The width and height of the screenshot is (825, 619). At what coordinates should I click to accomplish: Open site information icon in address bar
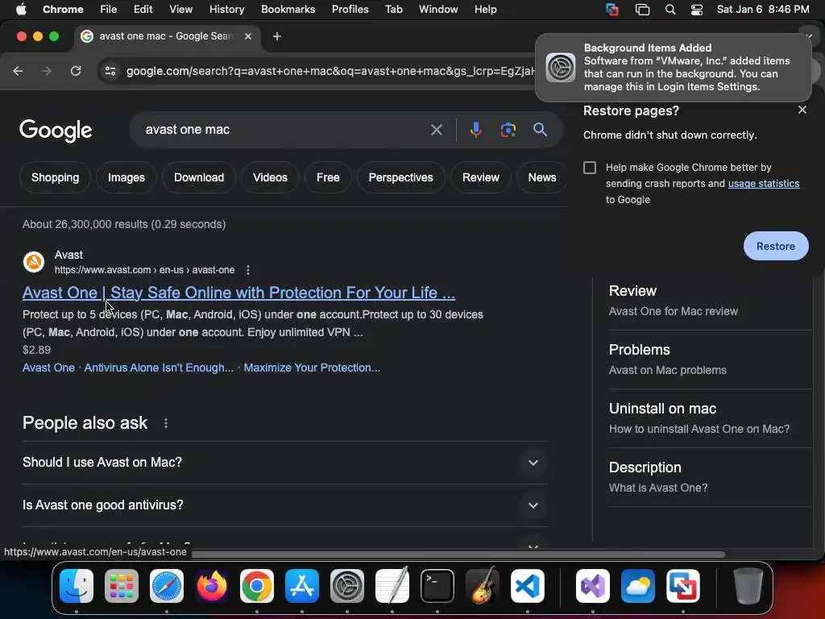pyautogui.click(x=110, y=71)
